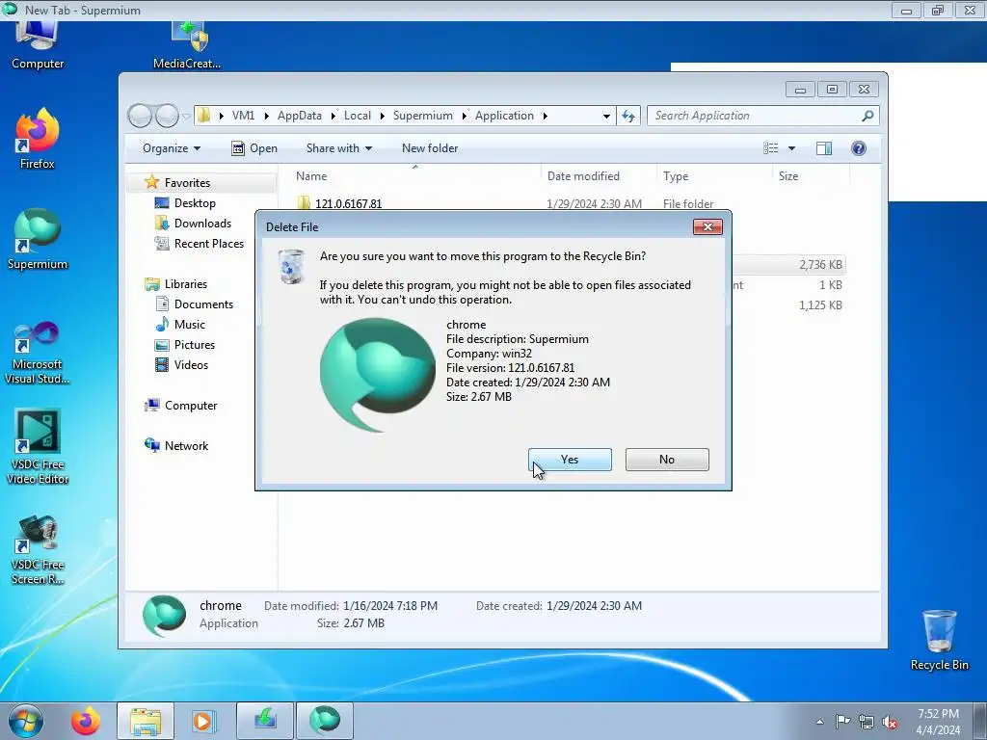Select Libraries in navigation pane
Screen dimensions: 987x740
tap(186, 284)
